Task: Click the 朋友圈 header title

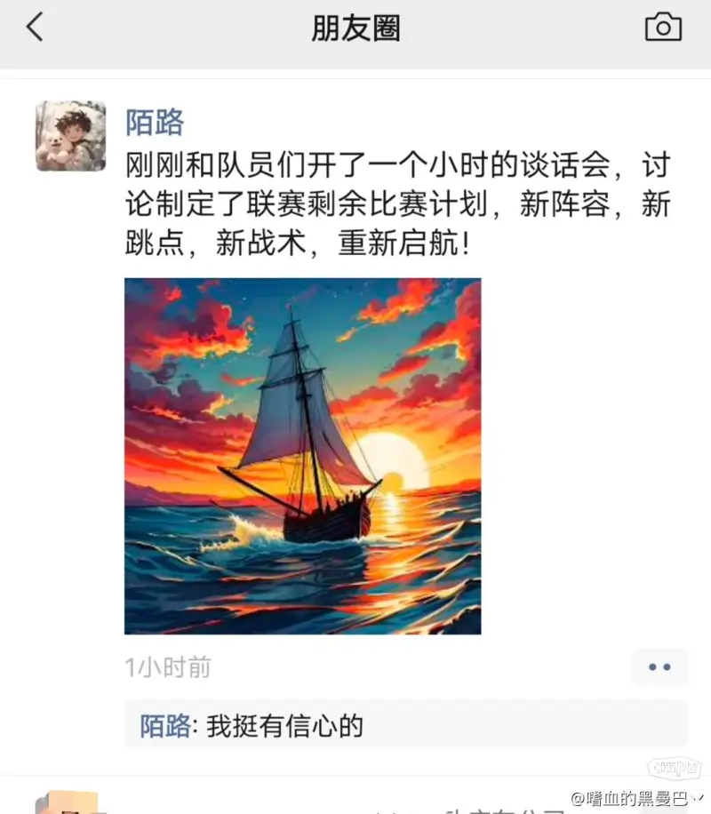Action: click(355, 28)
